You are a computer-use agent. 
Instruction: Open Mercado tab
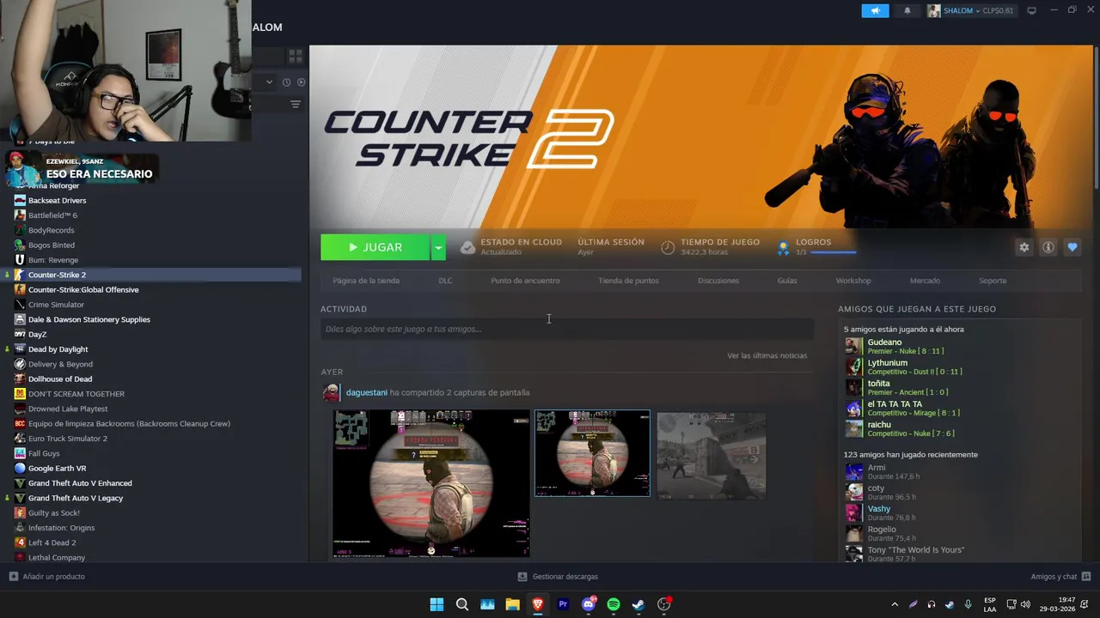point(925,281)
